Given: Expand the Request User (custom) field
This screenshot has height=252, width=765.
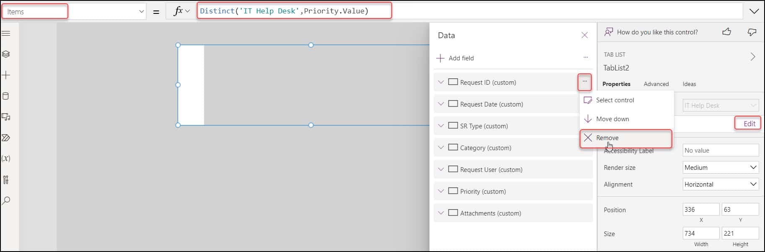Looking at the screenshot, I should tap(441, 169).
